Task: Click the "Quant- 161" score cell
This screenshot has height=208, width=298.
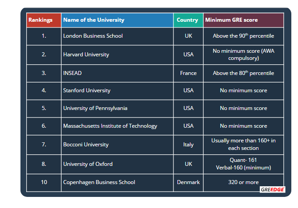Action: [243, 160]
